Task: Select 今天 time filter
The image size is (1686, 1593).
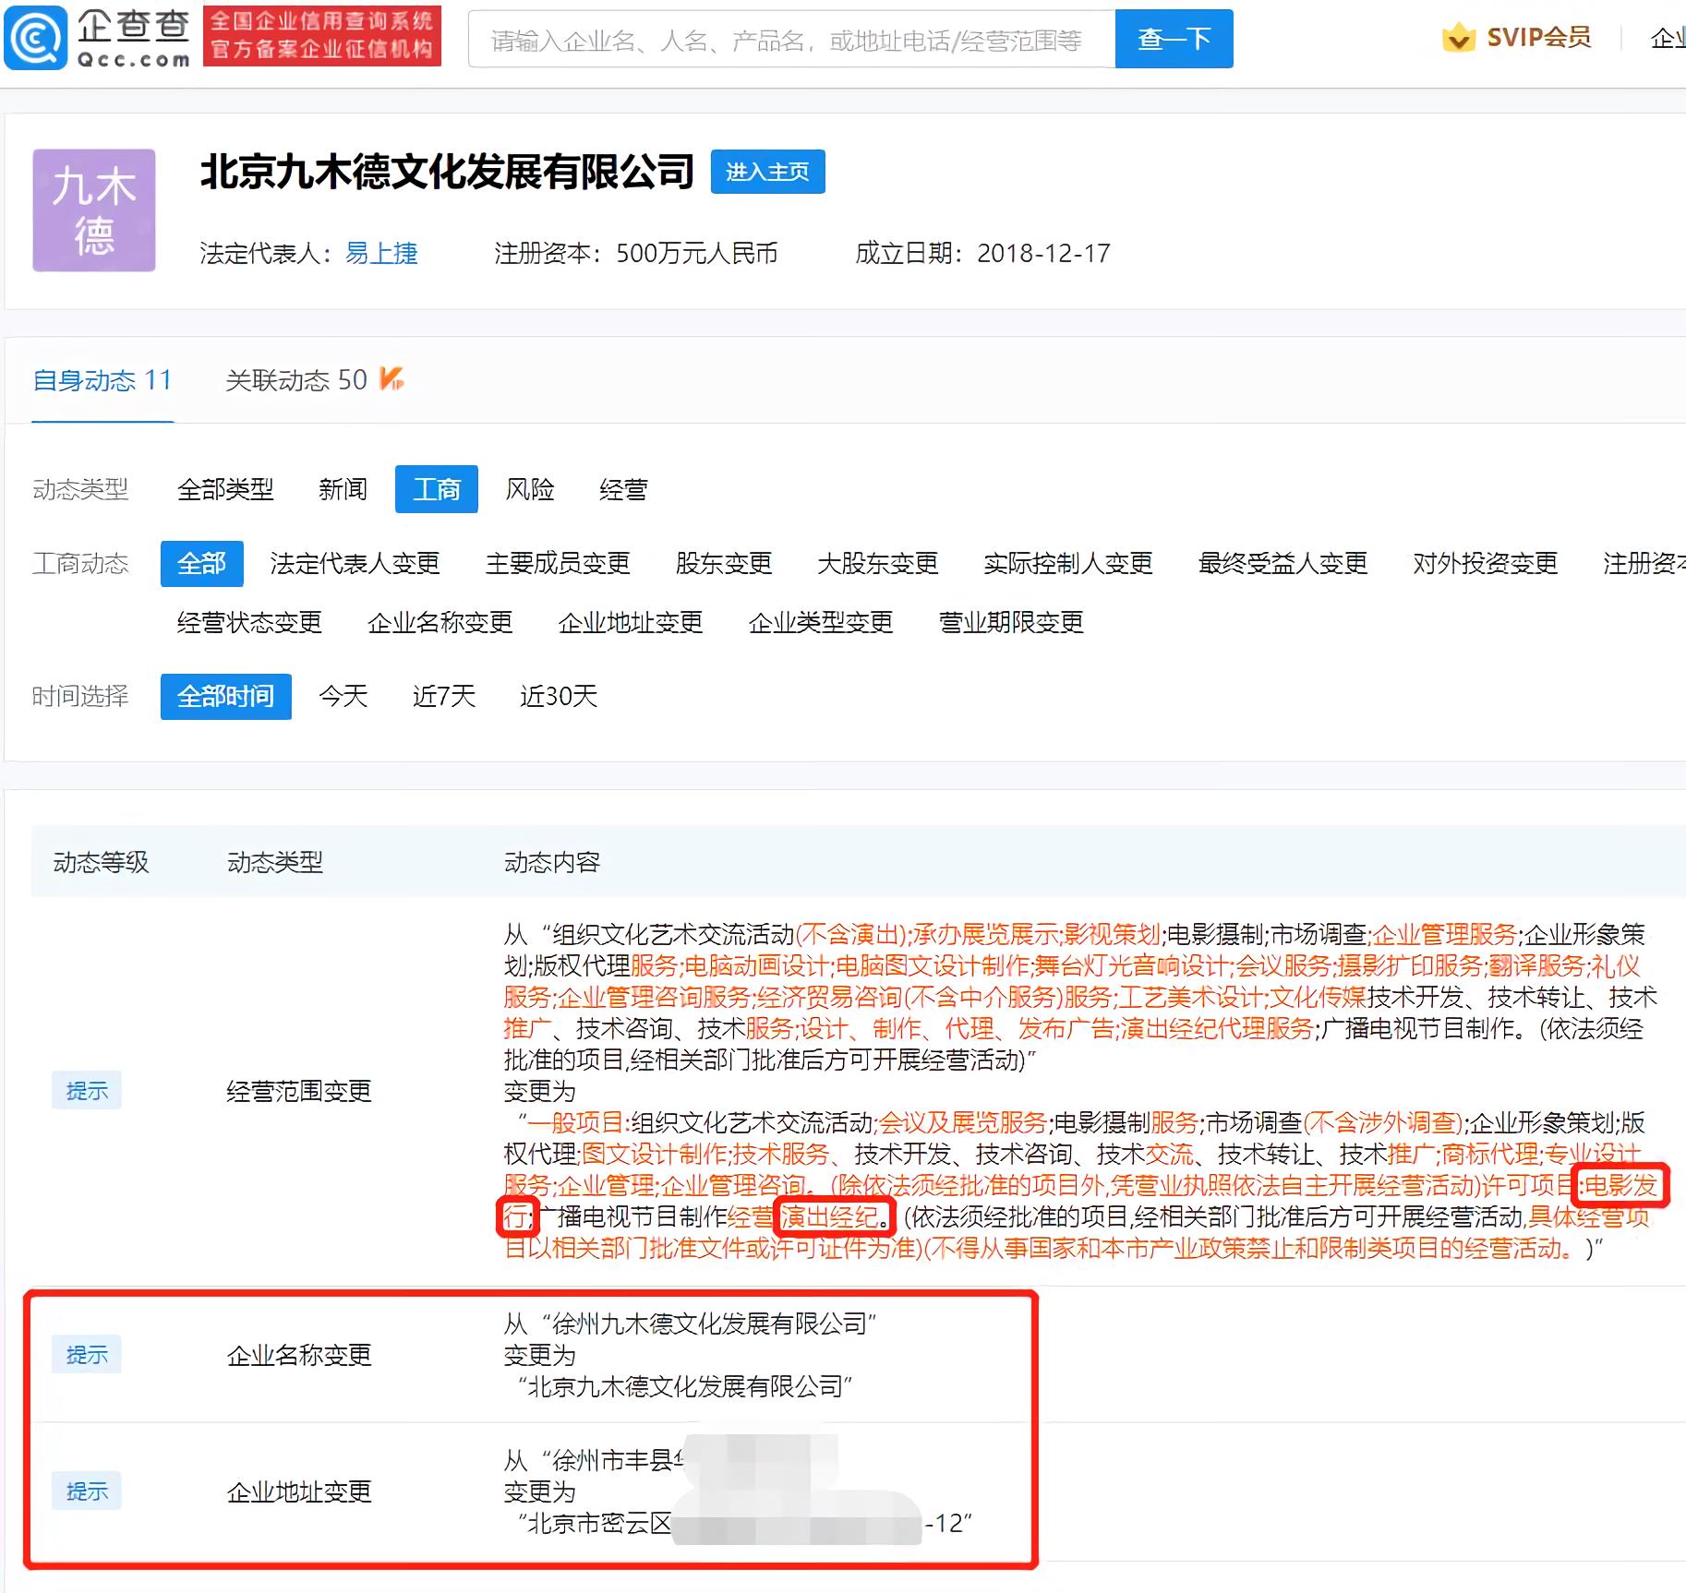Action: (343, 697)
